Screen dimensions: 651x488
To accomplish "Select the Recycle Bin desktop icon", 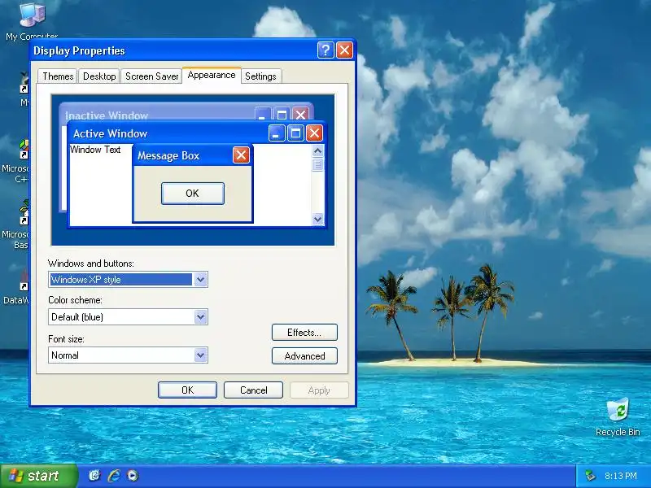I will [618, 417].
